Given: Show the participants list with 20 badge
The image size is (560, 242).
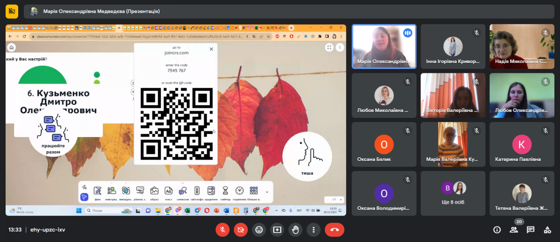Looking at the screenshot, I should click(x=514, y=229).
